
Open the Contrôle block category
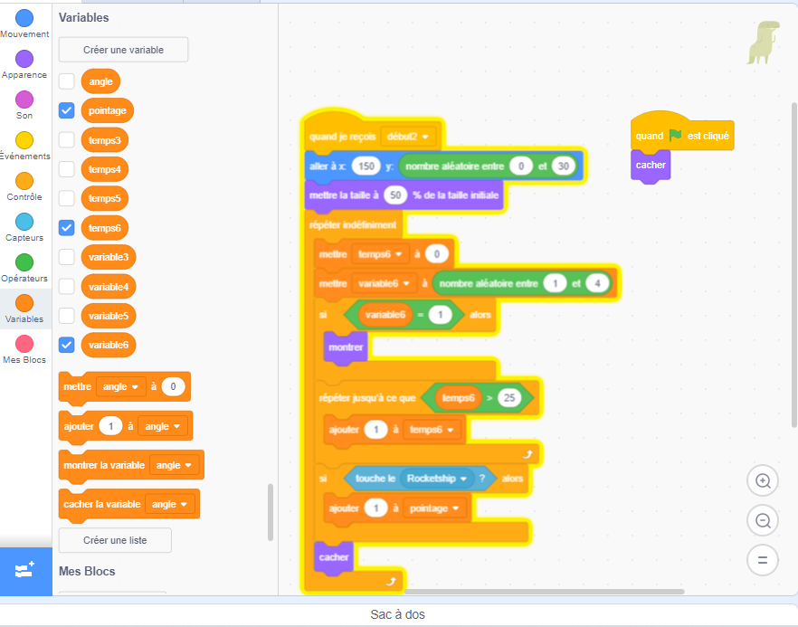[x=24, y=186]
